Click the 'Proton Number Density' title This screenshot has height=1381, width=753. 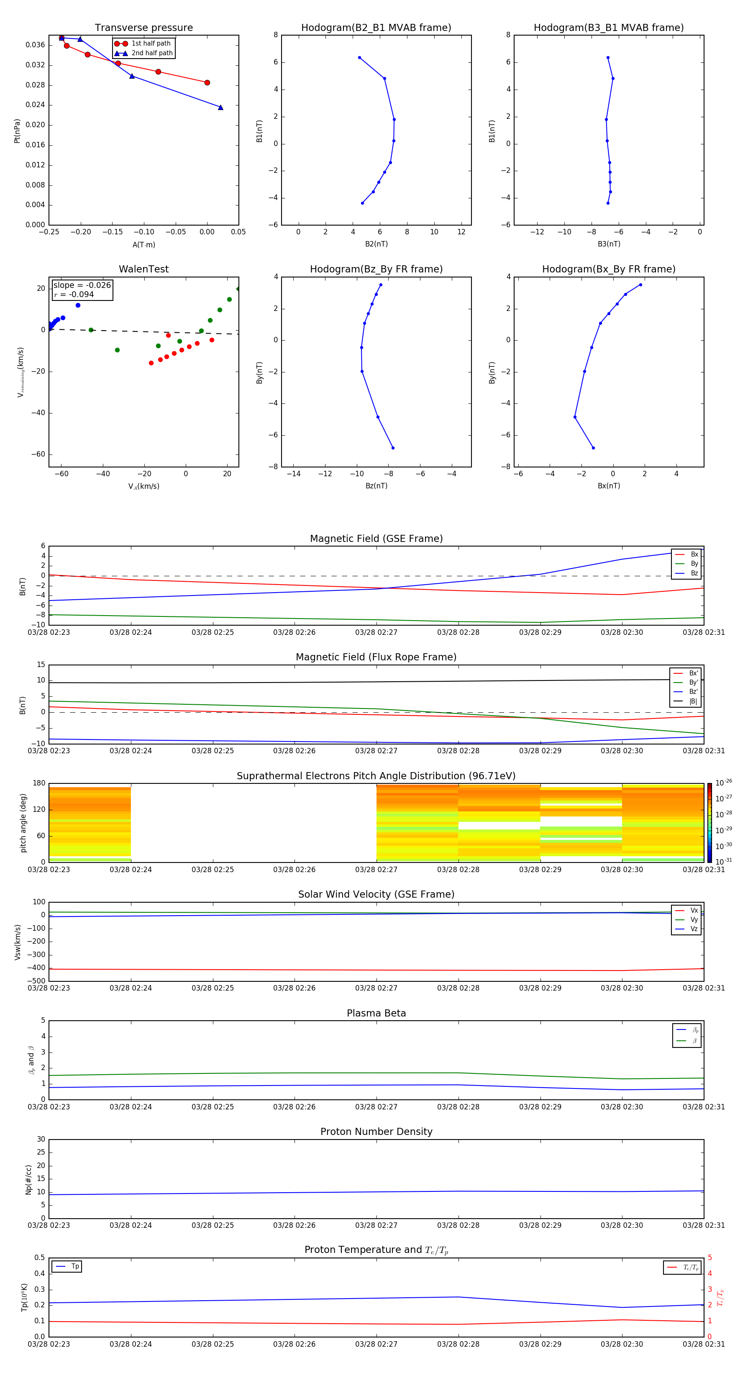(376, 1132)
